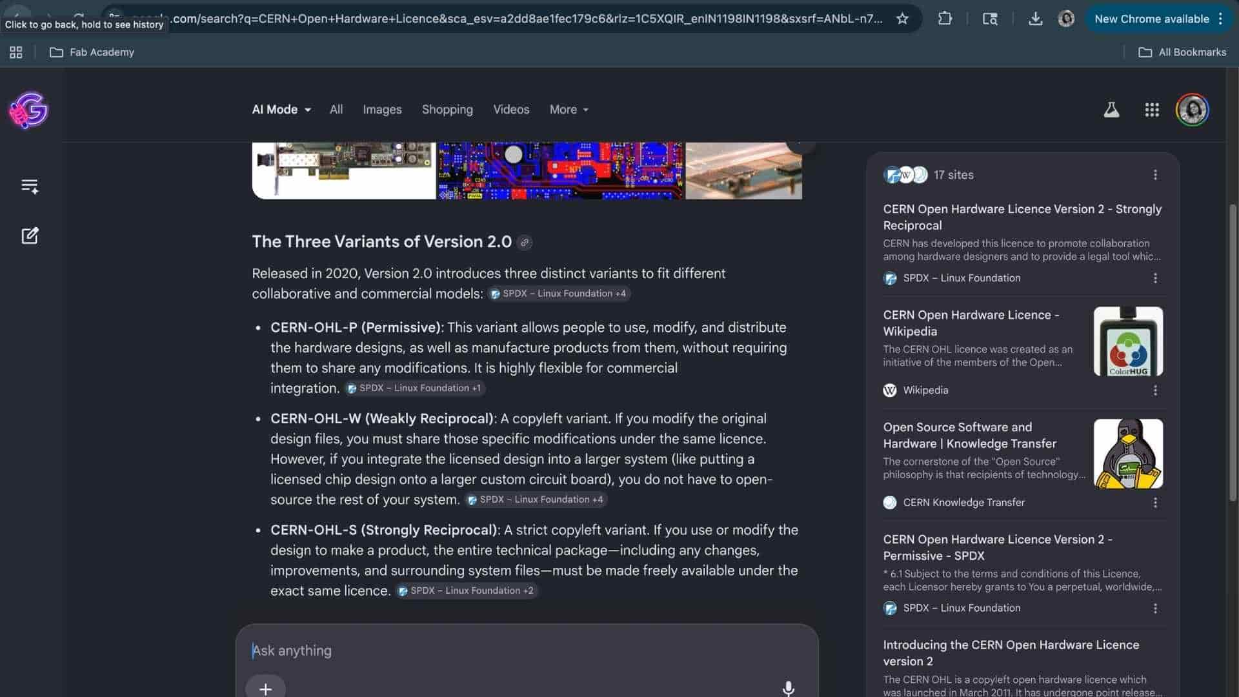The height and width of the screenshot is (697, 1239).
Task: Open the blue PCB layout image thumbnail
Action: [560, 170]
